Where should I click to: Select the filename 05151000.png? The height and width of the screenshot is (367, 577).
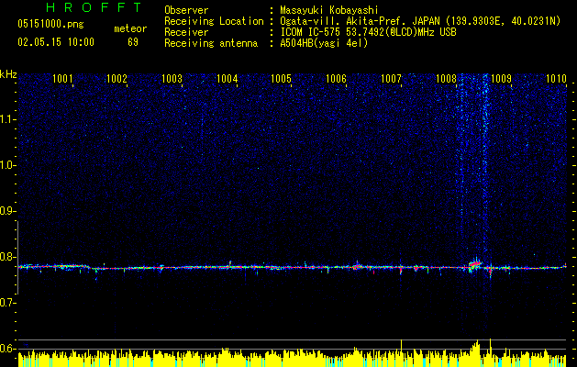tap(50, 25)
